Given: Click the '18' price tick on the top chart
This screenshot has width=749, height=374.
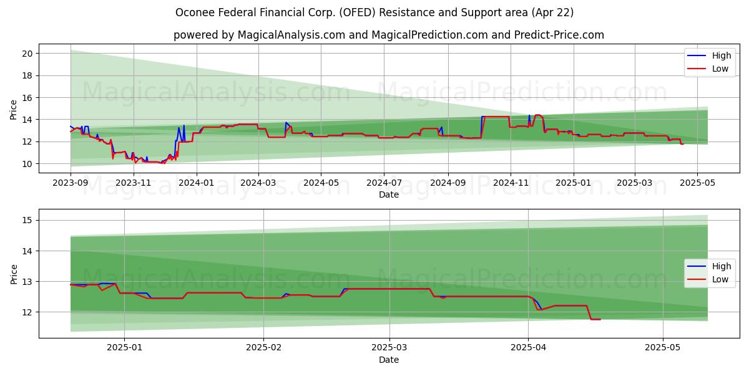Looking at the screenshot, I should coord(27,76).
